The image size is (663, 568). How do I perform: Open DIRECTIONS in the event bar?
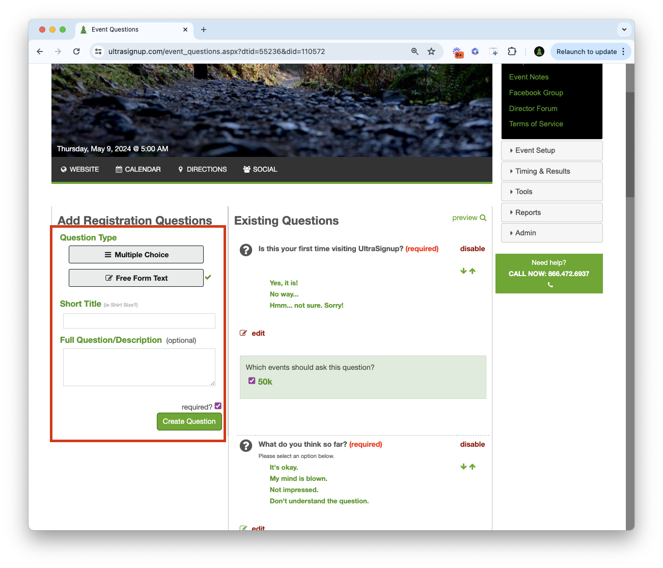(202, 169)
